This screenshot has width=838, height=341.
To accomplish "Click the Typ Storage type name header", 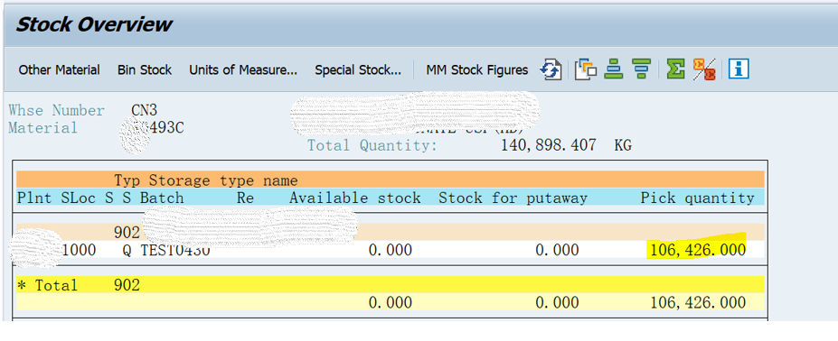I will point(206,180).
